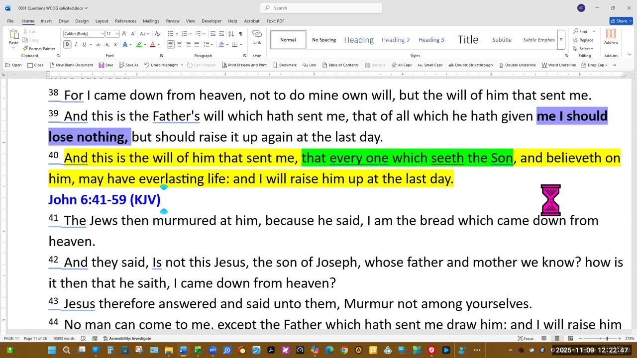Click Save As in the Quick Access toolbar
The height and width of the screenshot is (358, 637).
129,65
